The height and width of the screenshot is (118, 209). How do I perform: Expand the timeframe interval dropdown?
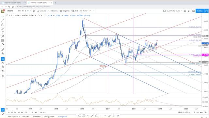tap(30, 11)
